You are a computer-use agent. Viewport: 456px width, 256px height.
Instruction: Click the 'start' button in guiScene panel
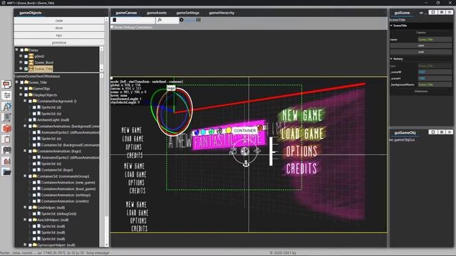[x=421, y=46]
